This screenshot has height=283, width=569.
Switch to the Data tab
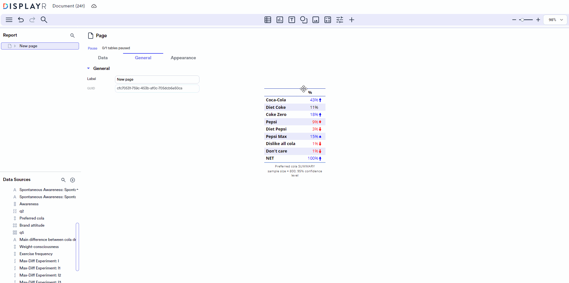click(x=103, y=58)
